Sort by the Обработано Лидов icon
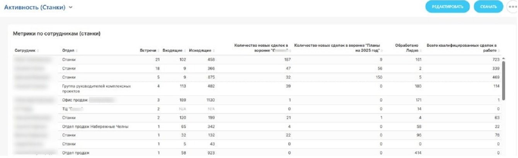 point(421,51)
